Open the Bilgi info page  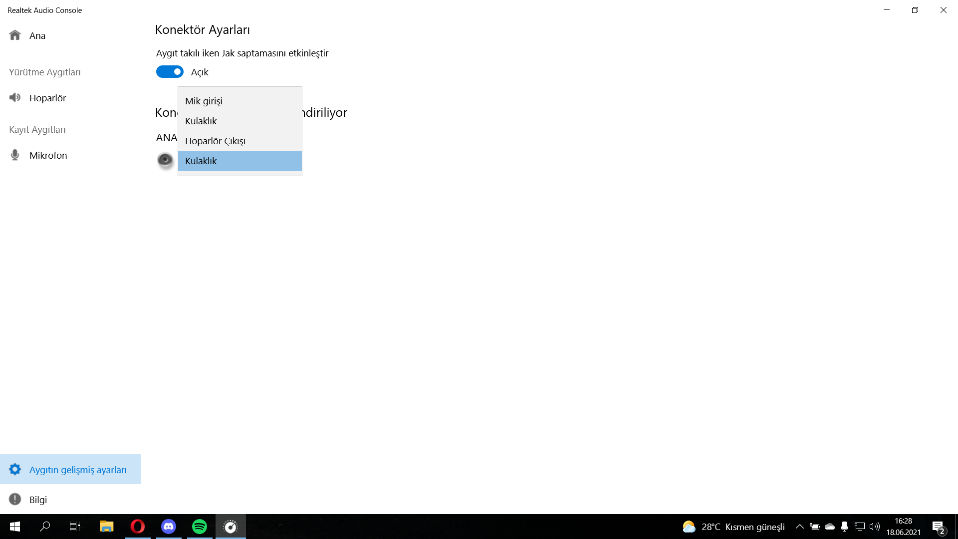click(38, 500)
